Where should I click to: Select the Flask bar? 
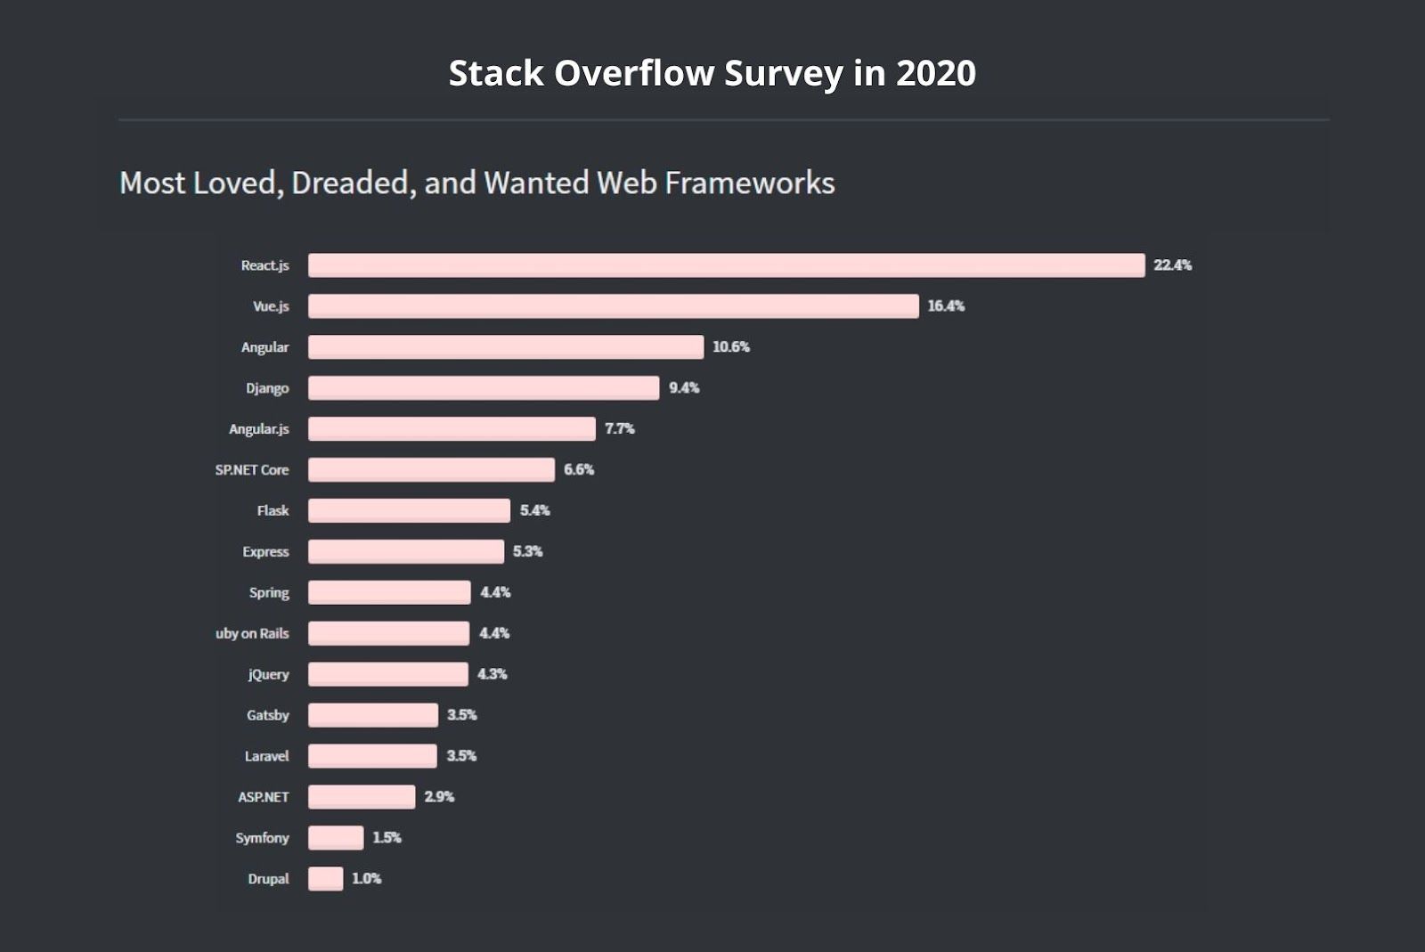click(x=409, y=511)
